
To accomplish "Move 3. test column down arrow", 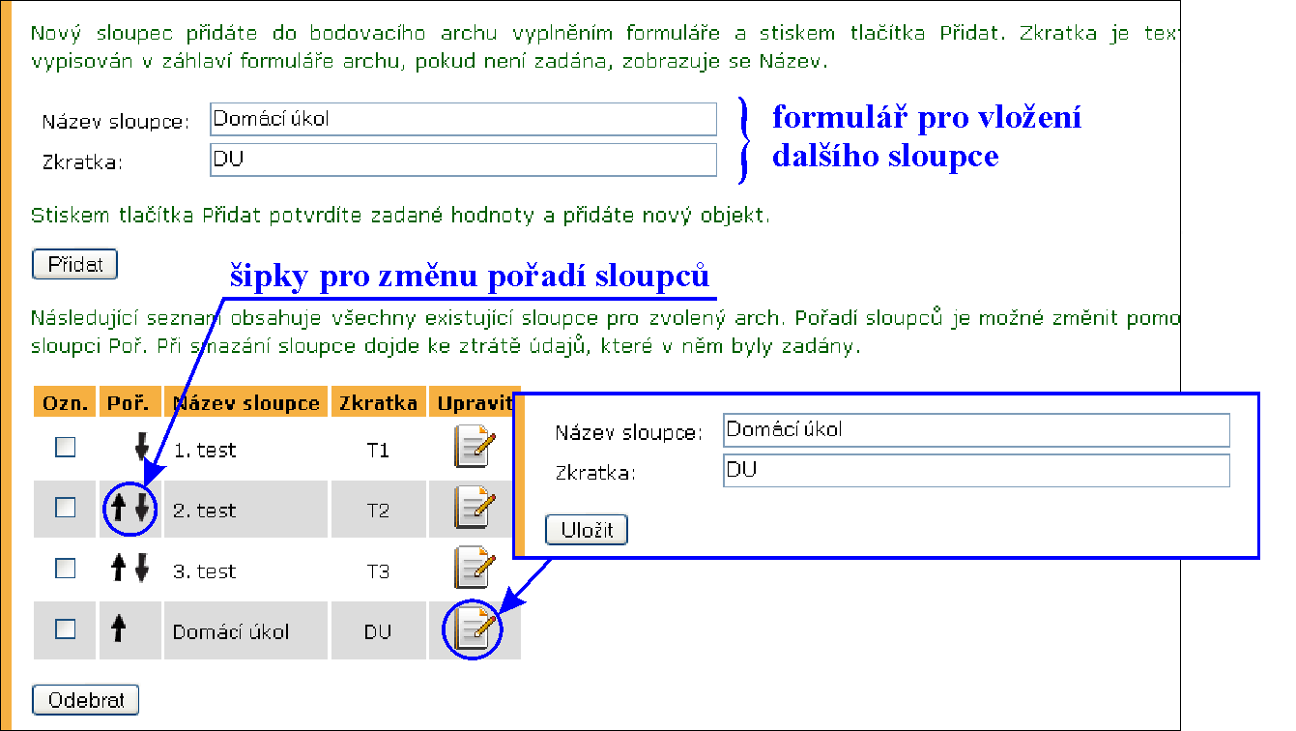I will (x=142, y=568).
